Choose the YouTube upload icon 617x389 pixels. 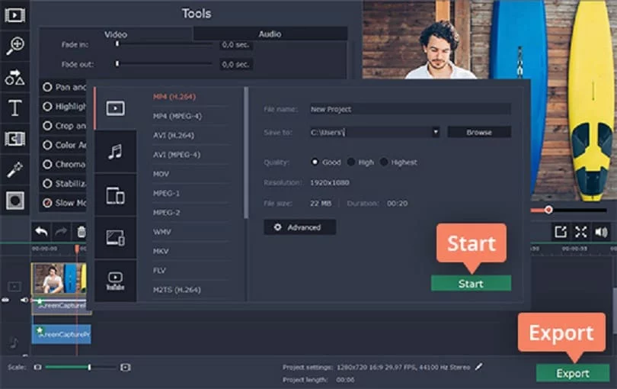pyautogui.click(x=115, y=281)
